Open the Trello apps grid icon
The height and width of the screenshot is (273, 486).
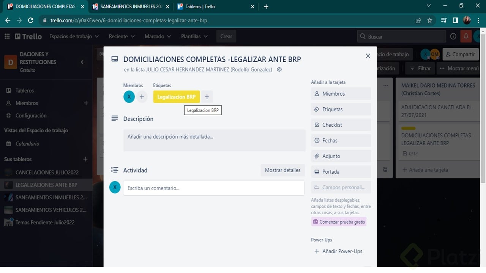tap(7, 36)
